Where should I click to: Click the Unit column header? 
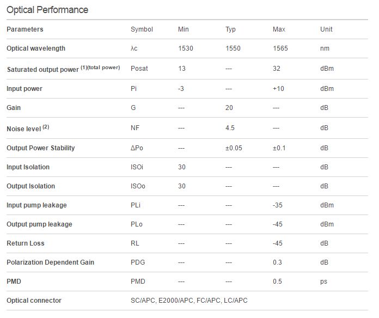tap(326, 29)
